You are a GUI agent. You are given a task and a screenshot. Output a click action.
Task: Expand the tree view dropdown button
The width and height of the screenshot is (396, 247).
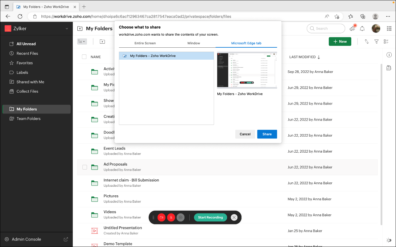click(x=82, y=42)
